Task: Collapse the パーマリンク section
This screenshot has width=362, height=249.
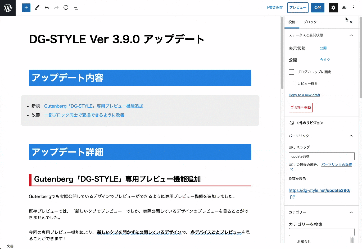Action: (351, 136)
